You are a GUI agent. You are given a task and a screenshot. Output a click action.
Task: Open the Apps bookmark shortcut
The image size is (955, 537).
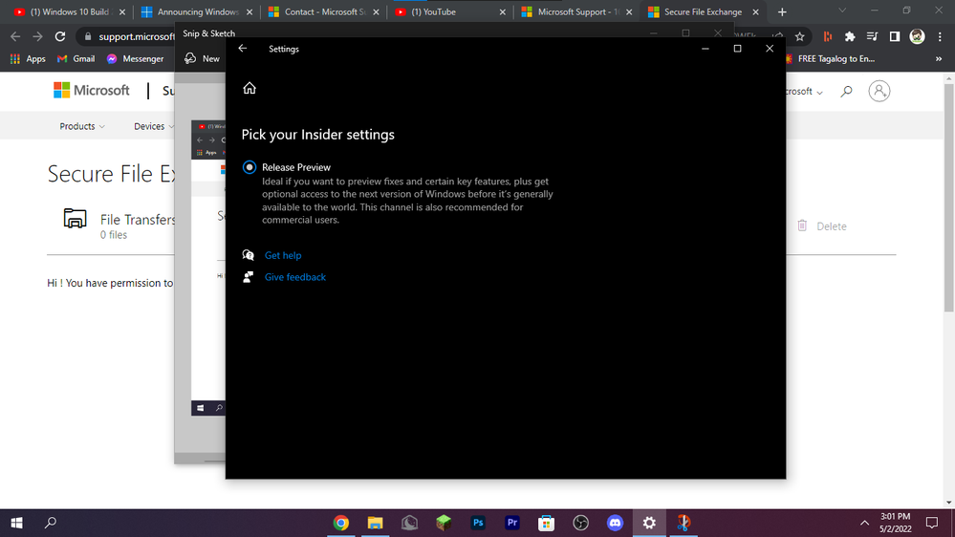tap(28, 59)
